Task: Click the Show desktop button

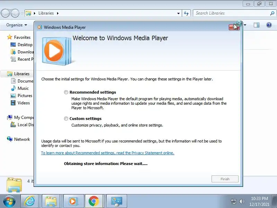Action: click(275, 201)
